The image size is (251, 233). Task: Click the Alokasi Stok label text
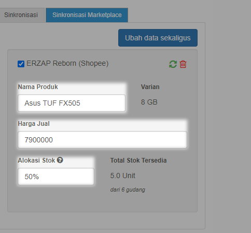click(36, 161)
